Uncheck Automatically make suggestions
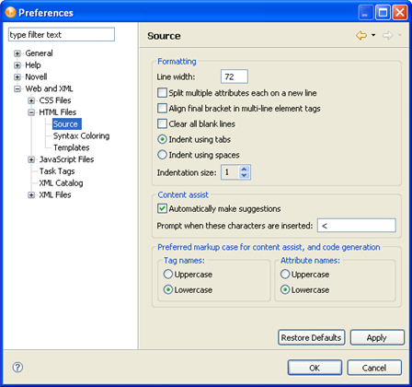Image resolution: width=412 pixels, height=387 pixels. pyautogui.click(x=162, y=208)
